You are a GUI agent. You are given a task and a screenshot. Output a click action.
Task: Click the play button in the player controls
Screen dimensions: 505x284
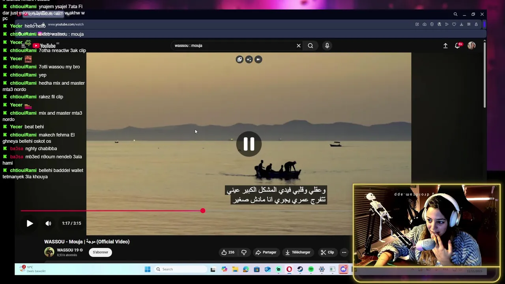30,223
